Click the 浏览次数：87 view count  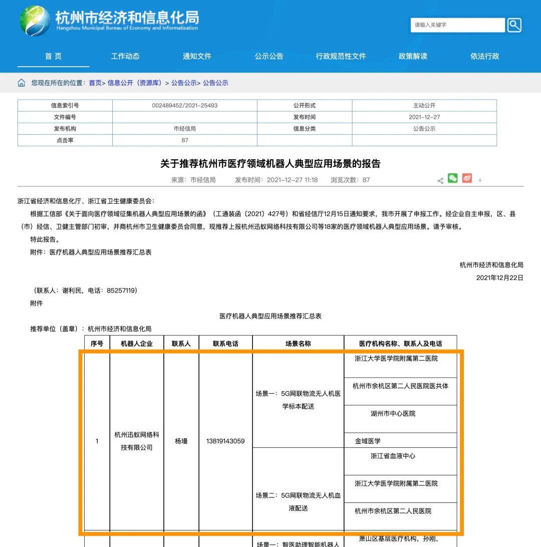coord(350,180)
